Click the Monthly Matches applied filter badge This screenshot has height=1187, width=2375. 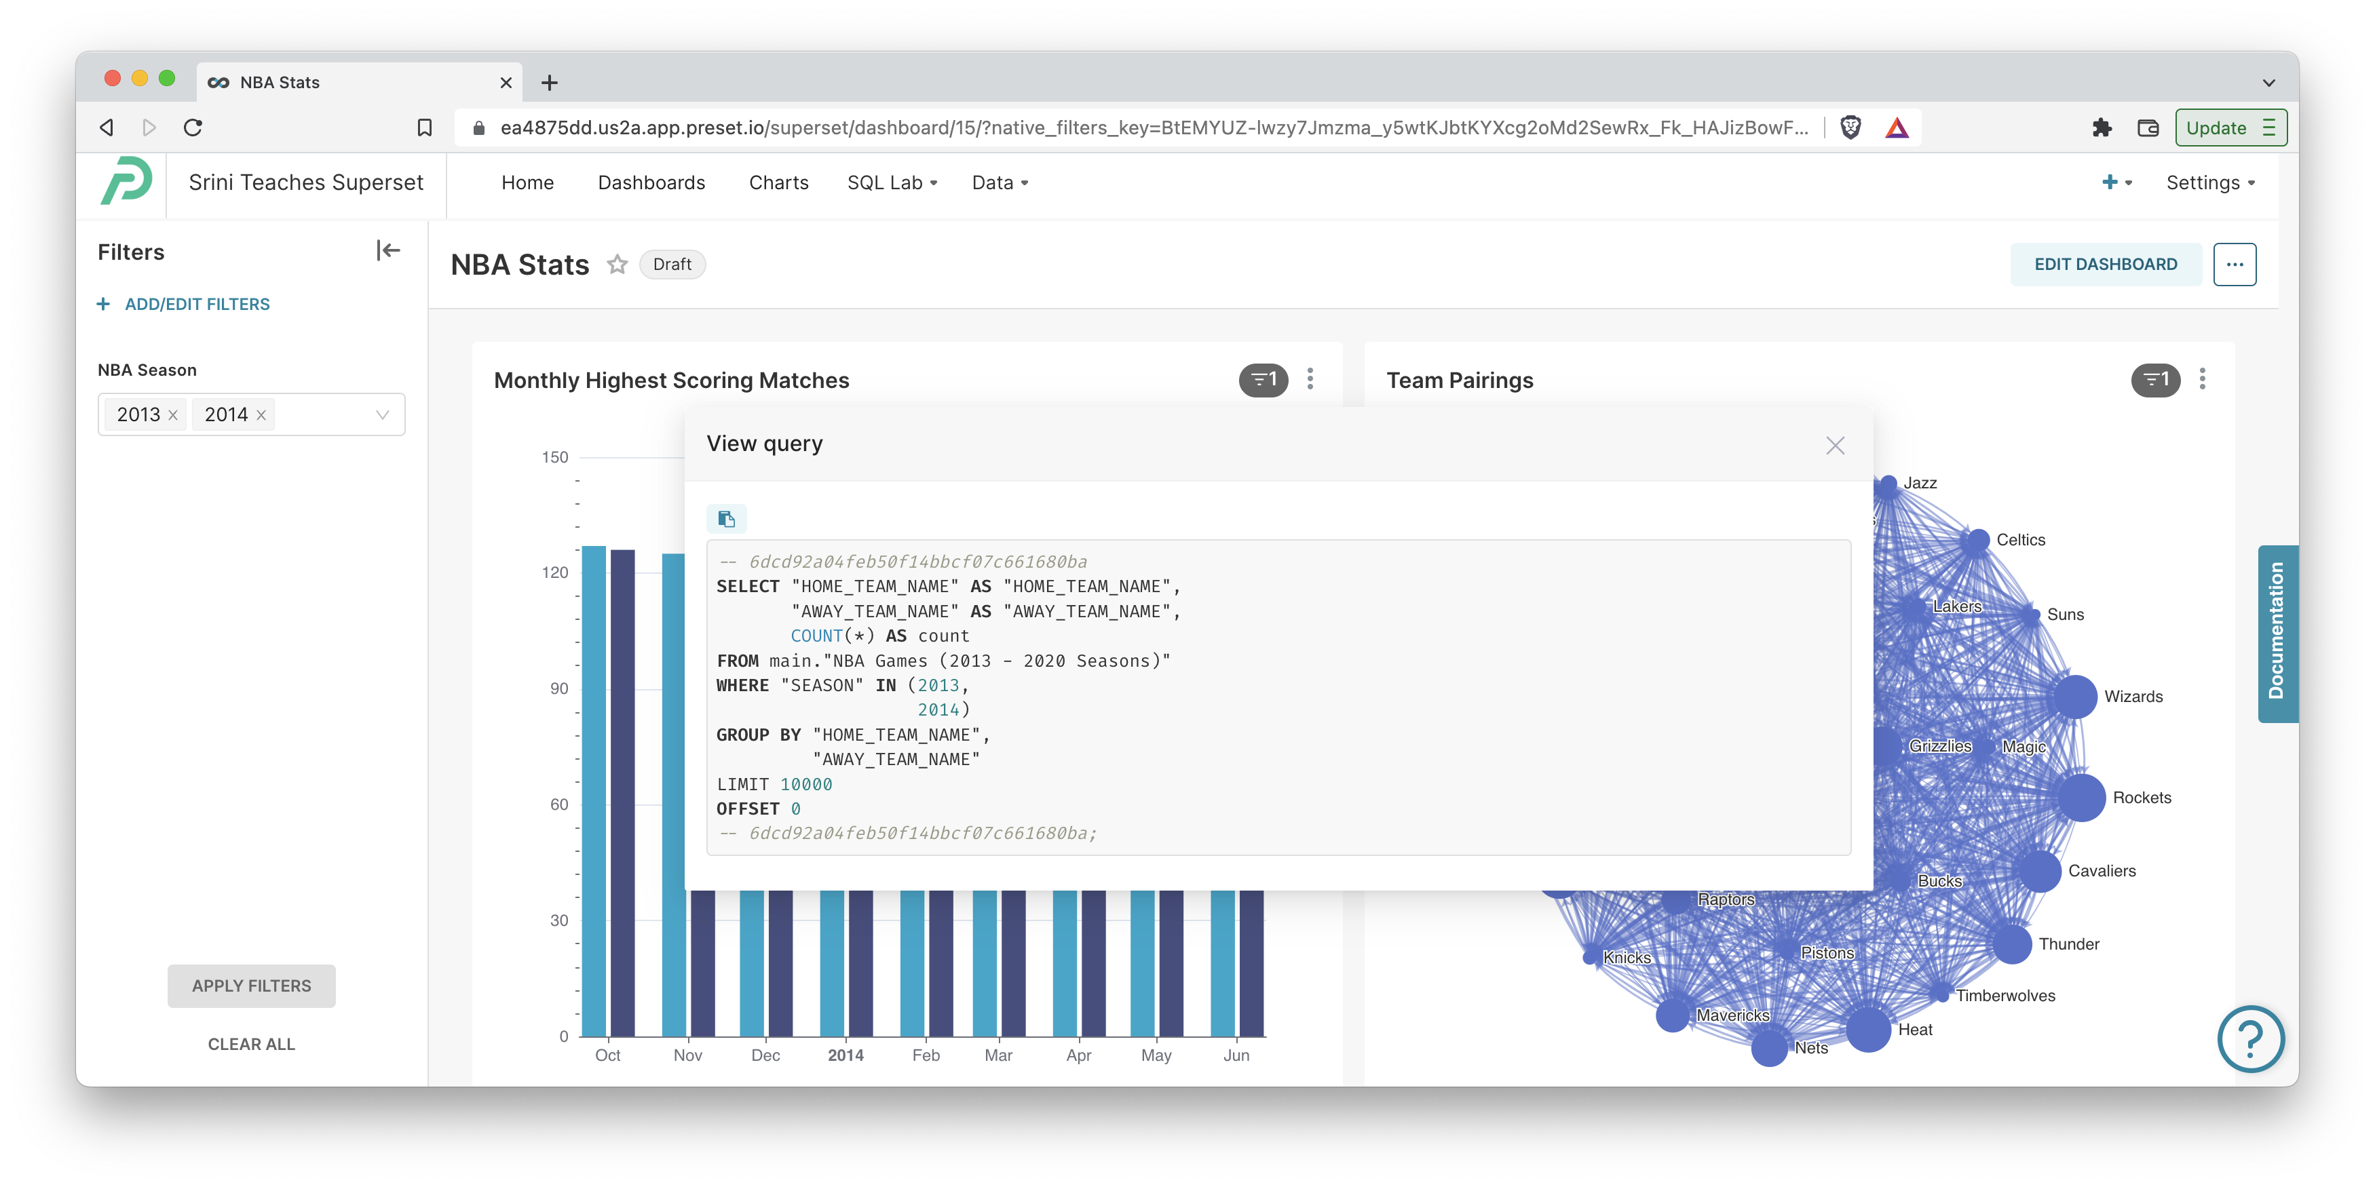[1262, 380]
